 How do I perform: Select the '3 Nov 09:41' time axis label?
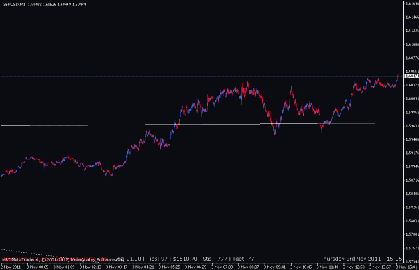[x=275, y=267]
